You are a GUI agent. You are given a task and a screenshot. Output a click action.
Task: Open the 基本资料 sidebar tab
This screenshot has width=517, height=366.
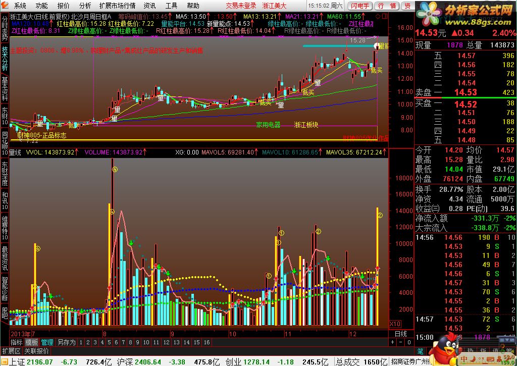click(x=5, y=89)
